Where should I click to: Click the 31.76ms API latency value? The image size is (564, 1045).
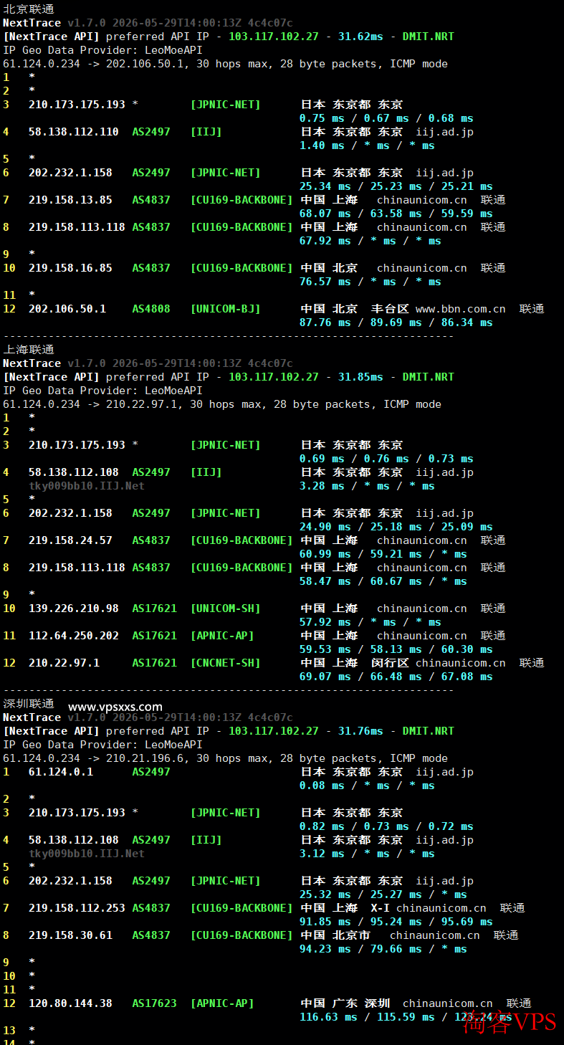(360, 731)
